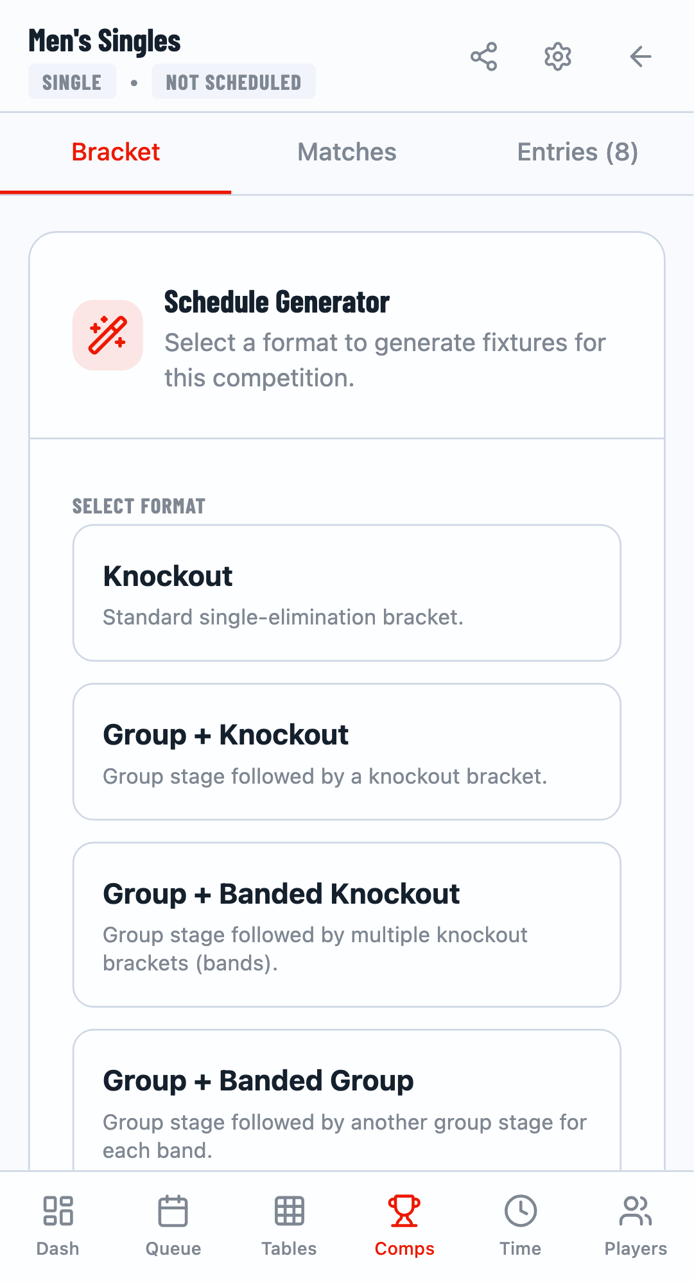Select the Bracket tab

[x=116, y=151]
